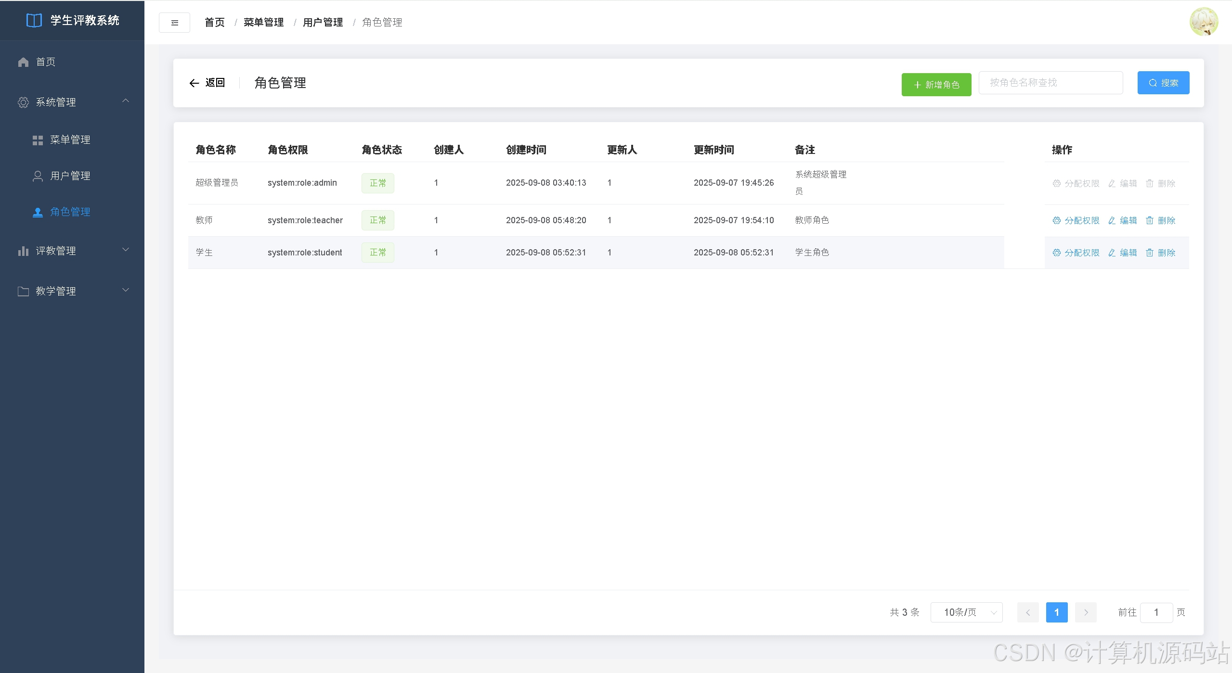
Task: Click the trash icon in 学生 row
Action: 1149,253
